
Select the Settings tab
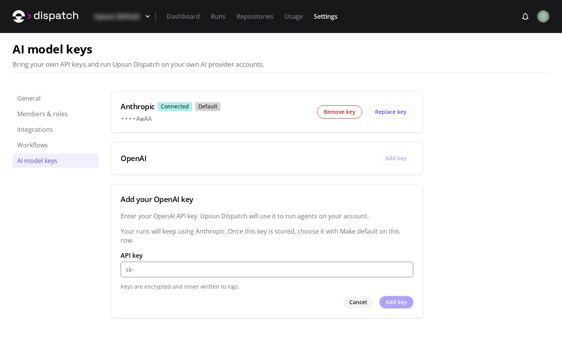pyautogui.click(x=325, y=16)
